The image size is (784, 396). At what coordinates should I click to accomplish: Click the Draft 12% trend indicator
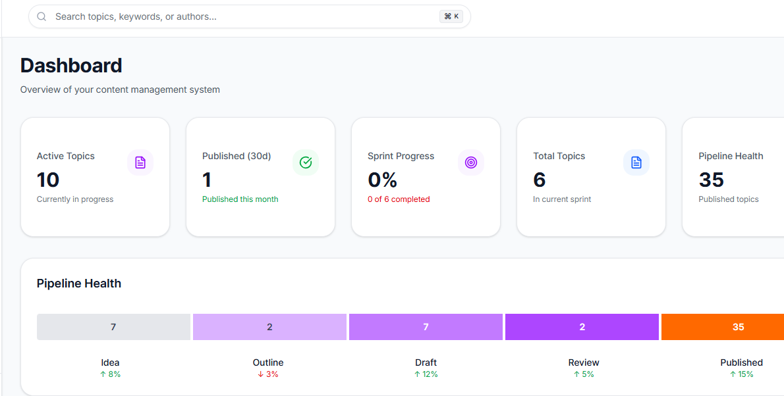point(426,374)
